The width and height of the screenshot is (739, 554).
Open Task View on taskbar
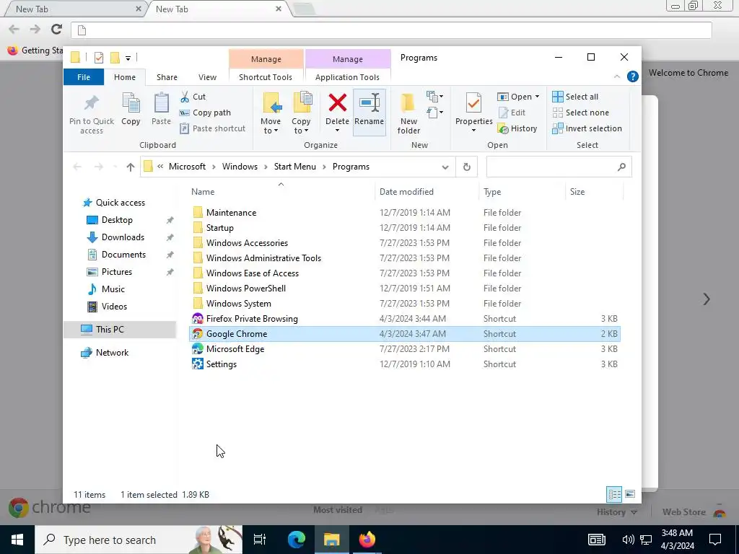click(260, 540)
